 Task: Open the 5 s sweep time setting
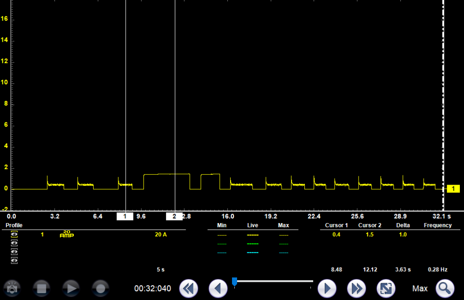tap(161, 269)
